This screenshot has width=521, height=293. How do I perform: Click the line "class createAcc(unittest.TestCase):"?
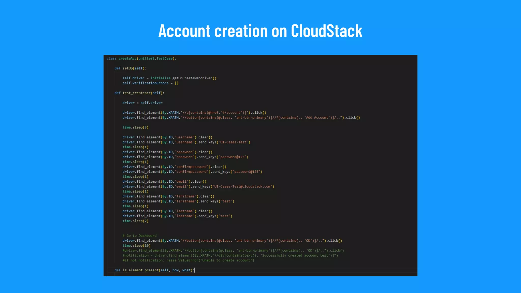[141, 58]
